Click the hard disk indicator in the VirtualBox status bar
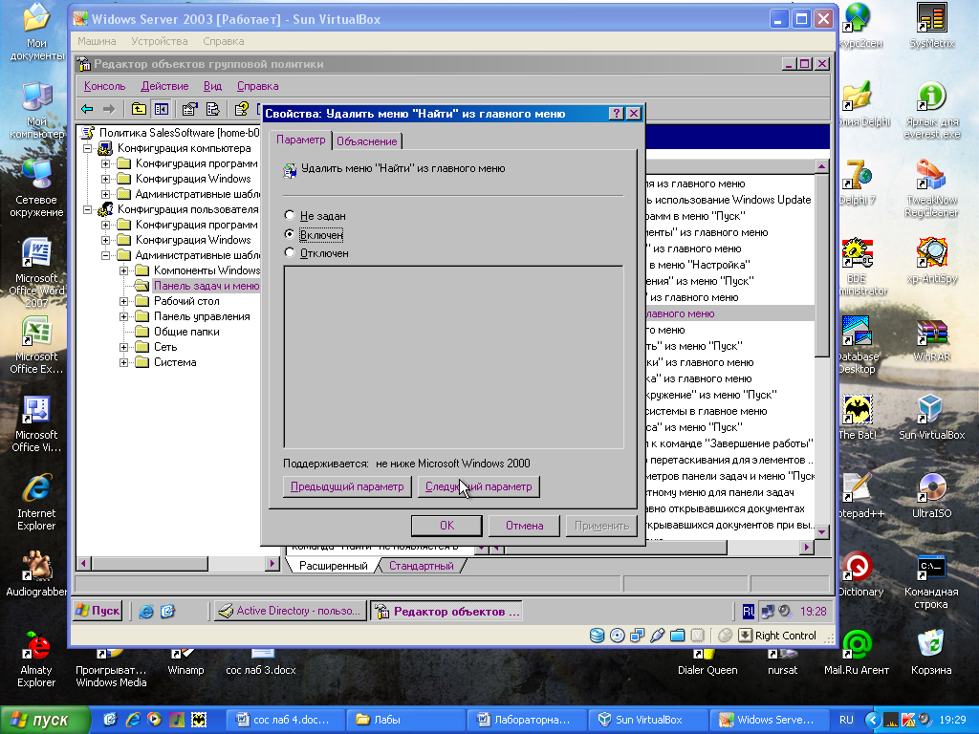Image resolution: width=979 pixels, height=734 pixels. click(x=597, y=636)
